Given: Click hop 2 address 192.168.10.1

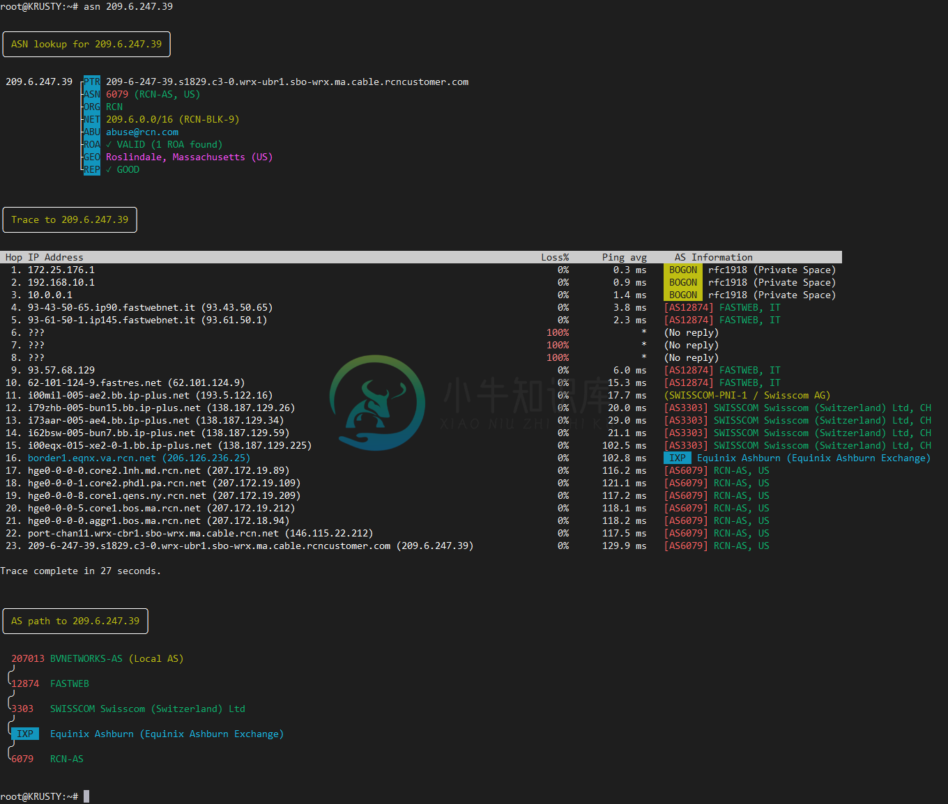Looking at the screenshot, I should pos(61,282).
